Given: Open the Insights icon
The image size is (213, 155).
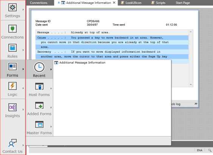Looking at the screenshot, I should [x=12, y=107].
